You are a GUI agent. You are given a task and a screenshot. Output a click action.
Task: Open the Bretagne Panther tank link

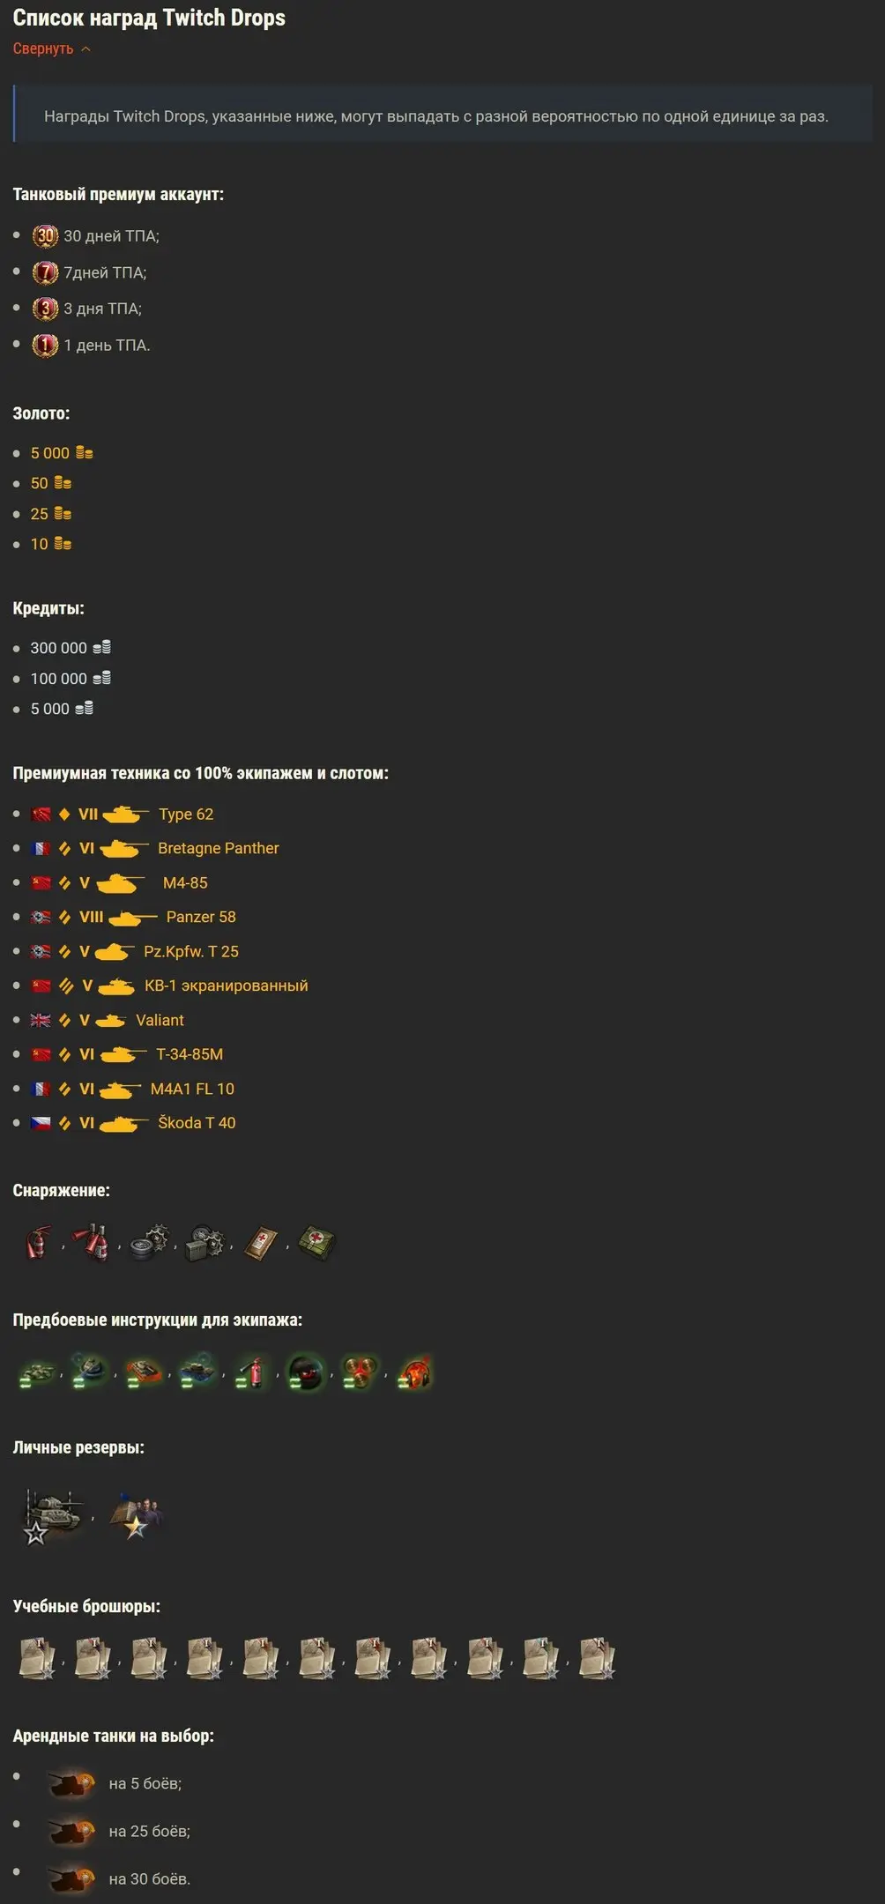point(219,848)
